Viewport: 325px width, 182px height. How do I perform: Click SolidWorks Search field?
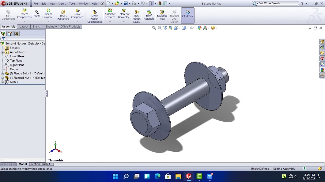[x=276, y=3]
